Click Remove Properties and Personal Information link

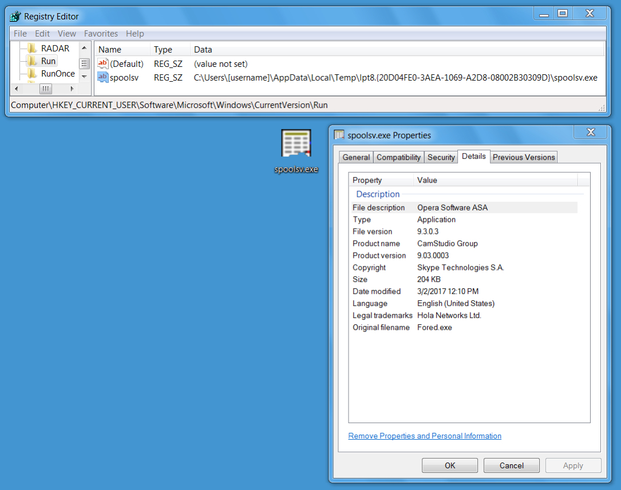pos(425,436)
